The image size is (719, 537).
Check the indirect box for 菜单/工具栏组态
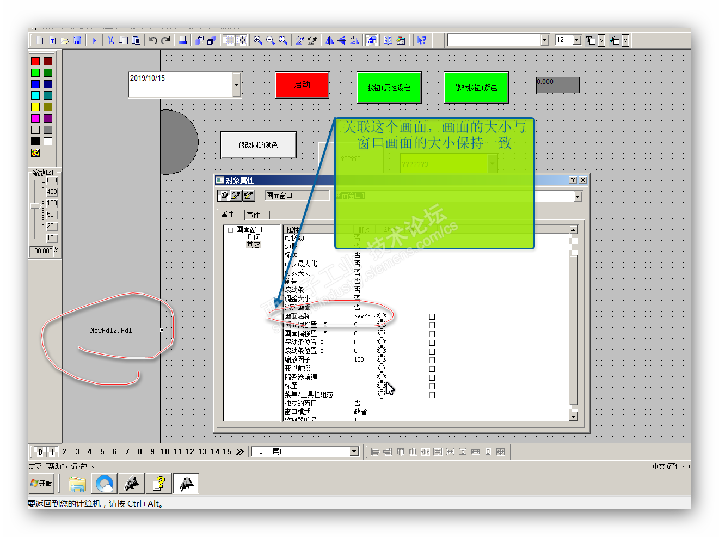point(432,395)
